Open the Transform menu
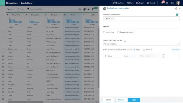Screen dimensions: 183x103 point(118,3)
